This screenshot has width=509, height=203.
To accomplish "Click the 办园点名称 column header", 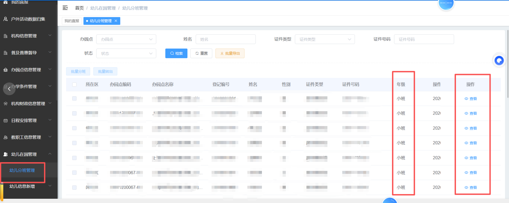I will pos(163,84).
